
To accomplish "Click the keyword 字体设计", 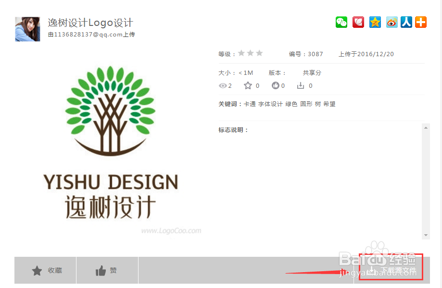I will [x=270, y=104].
